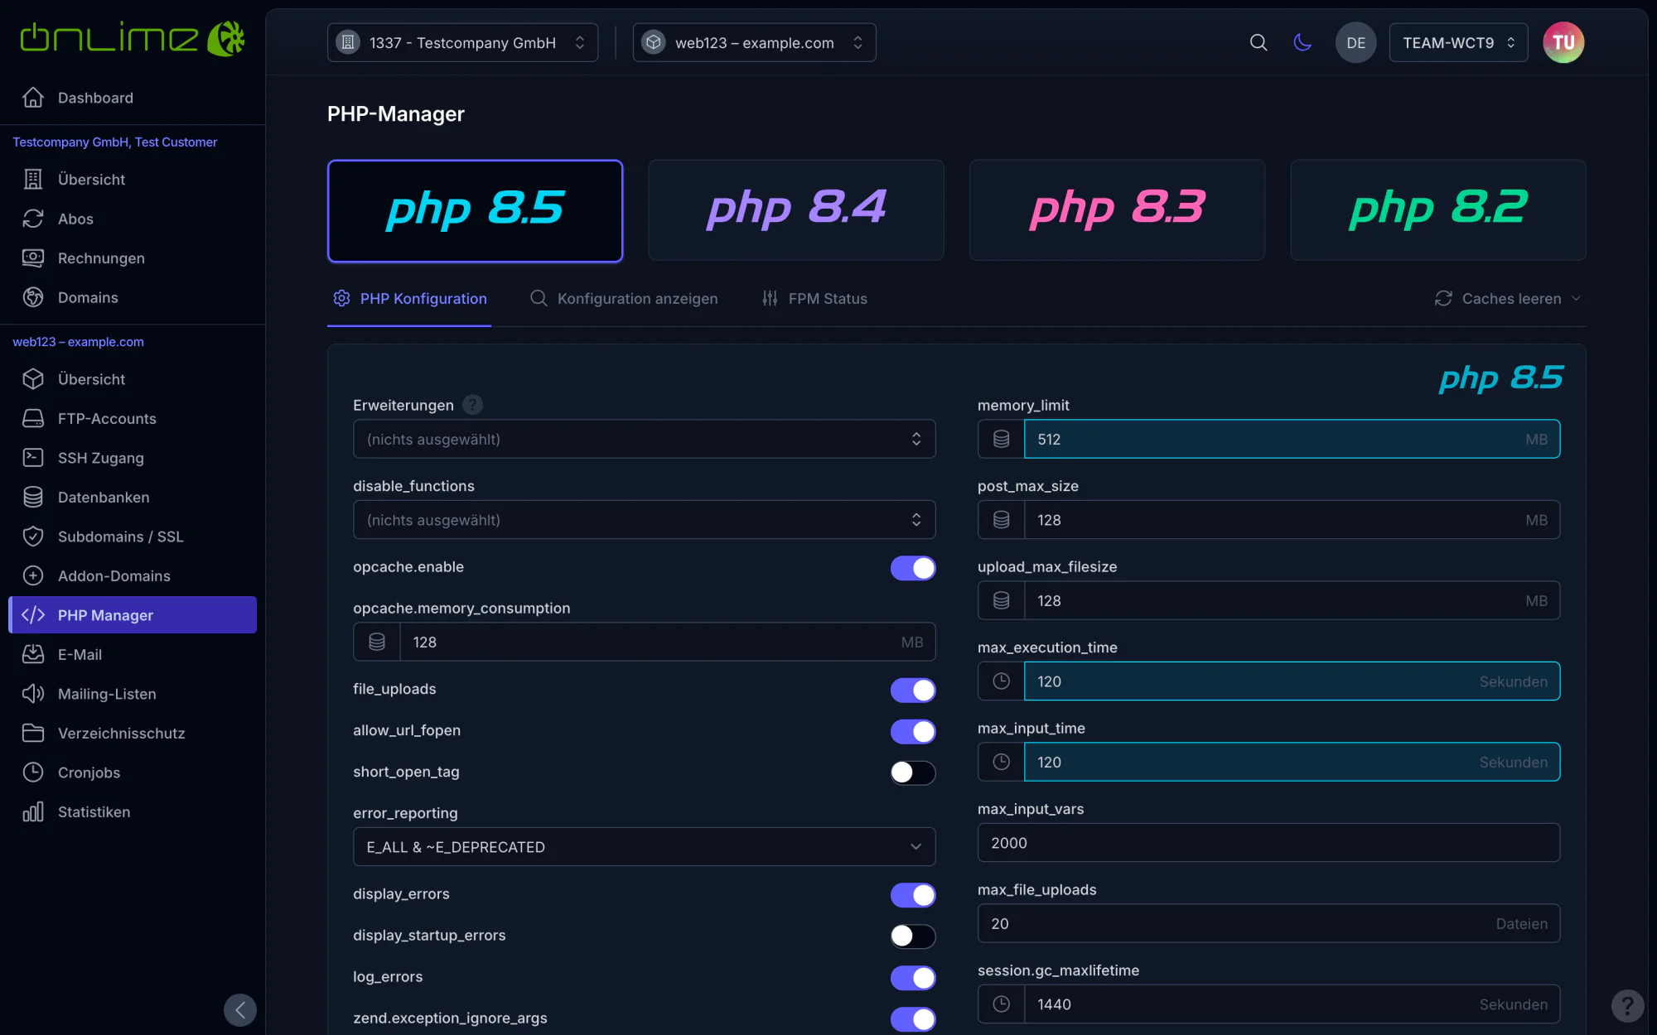Open webhosting selector web123 – example.com
This screenshot has width=1657, height=1035.
pos(754,42)
